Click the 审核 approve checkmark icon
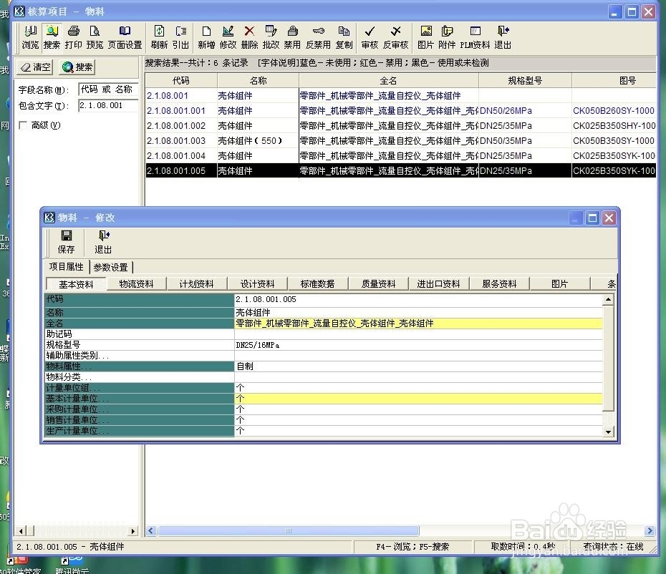666x574 pixels. pos(370,37)
